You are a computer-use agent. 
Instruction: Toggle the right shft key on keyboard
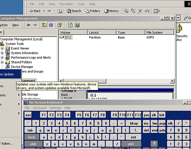[131, 144]
